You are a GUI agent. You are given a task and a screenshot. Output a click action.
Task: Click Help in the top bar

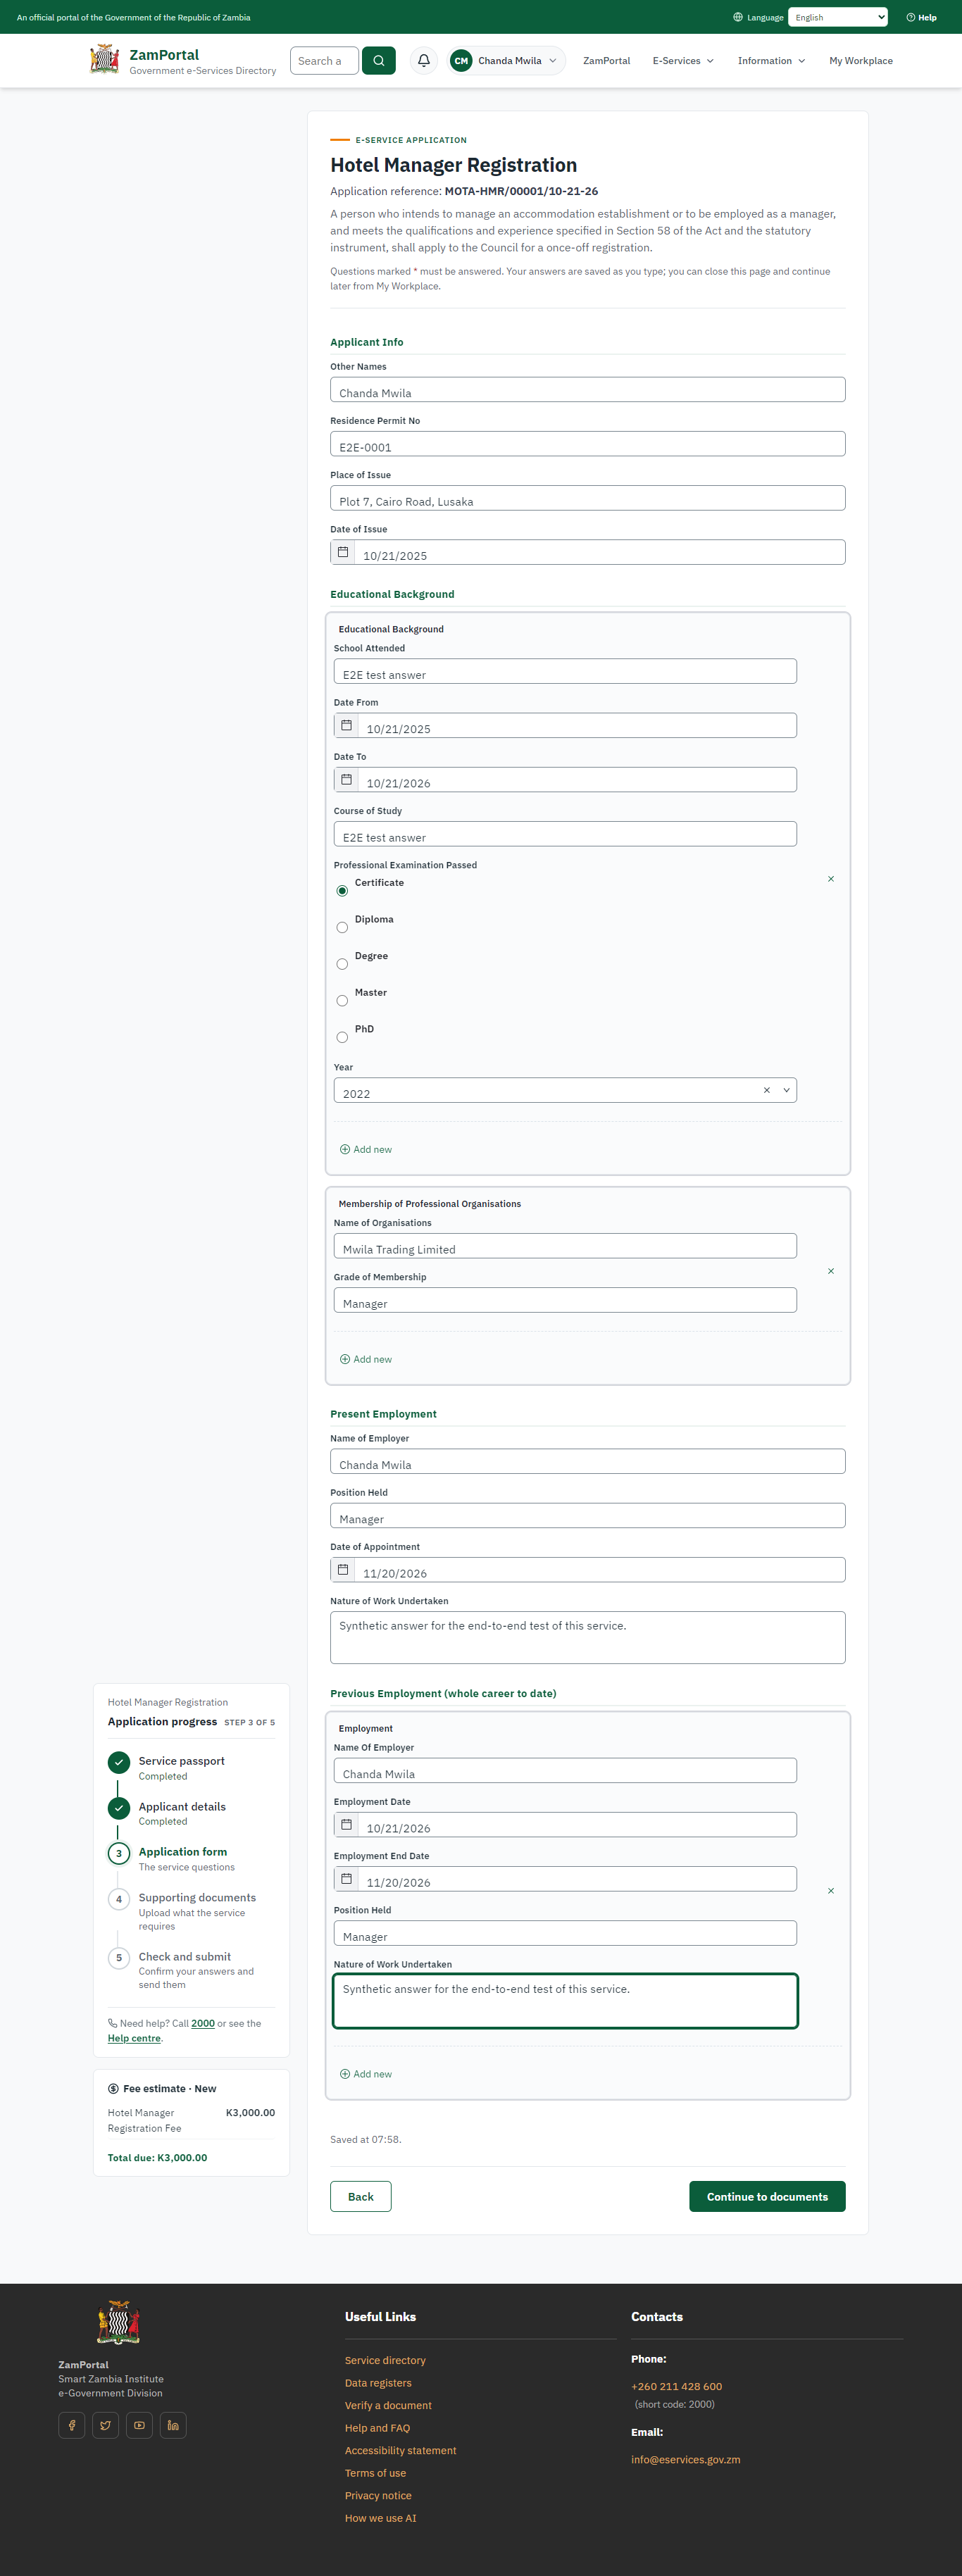pyautogui.click(x=921, y=17)
